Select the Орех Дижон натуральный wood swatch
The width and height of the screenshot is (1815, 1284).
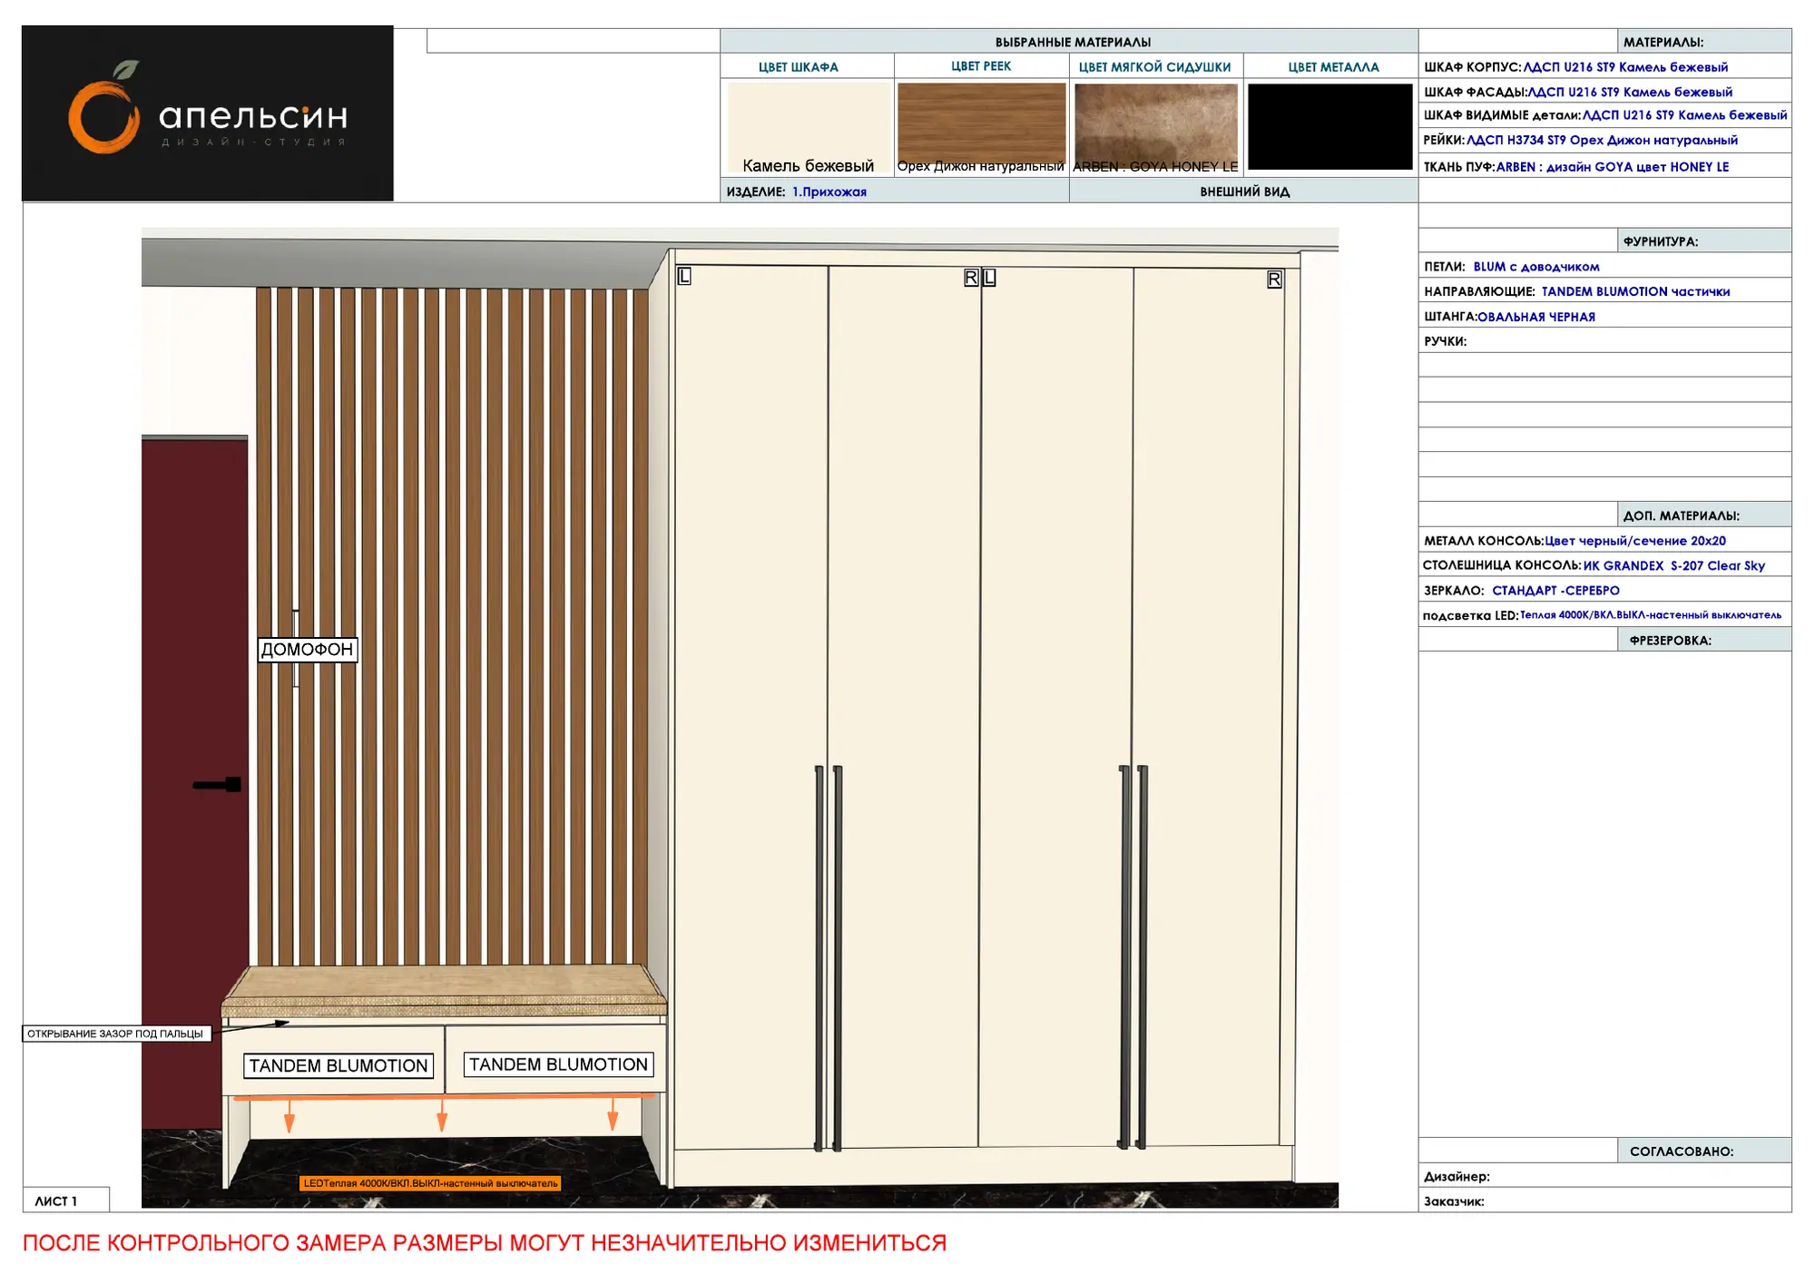[x=981, y=127]
